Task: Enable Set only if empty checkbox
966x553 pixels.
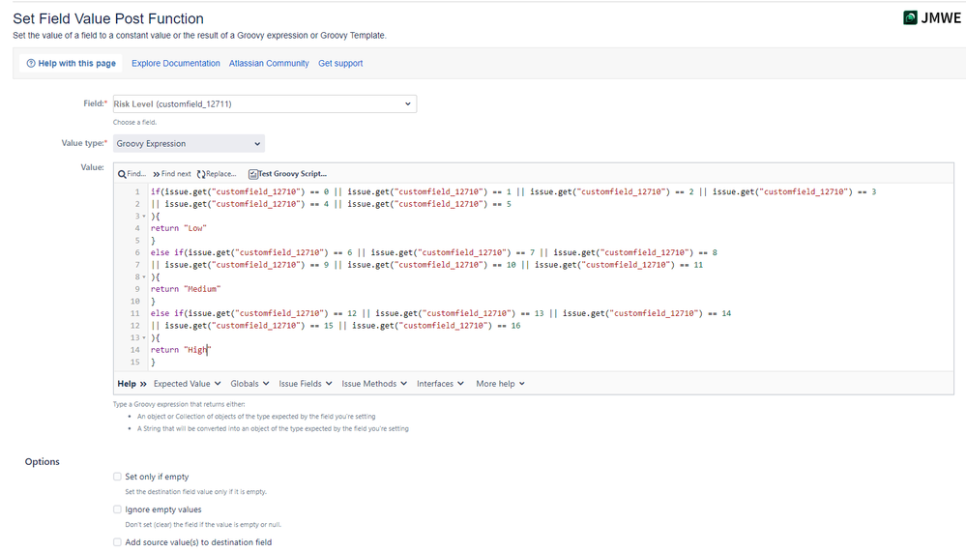Action: 117,477
